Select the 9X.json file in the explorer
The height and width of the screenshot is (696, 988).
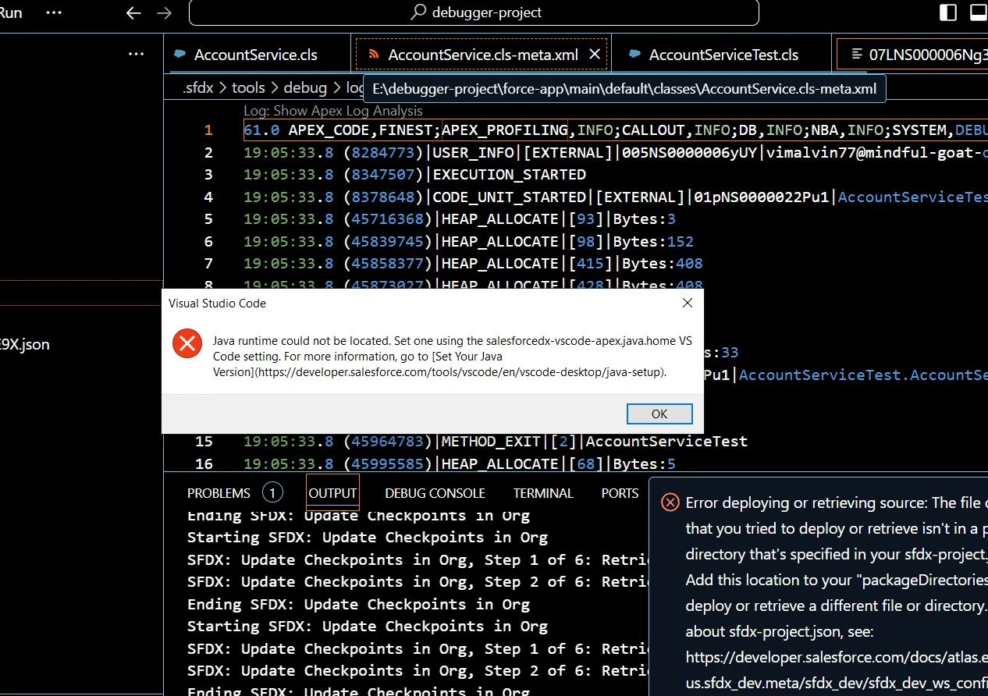coord(25,344)
